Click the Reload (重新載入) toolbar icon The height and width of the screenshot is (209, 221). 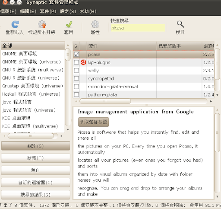[15, 24]
